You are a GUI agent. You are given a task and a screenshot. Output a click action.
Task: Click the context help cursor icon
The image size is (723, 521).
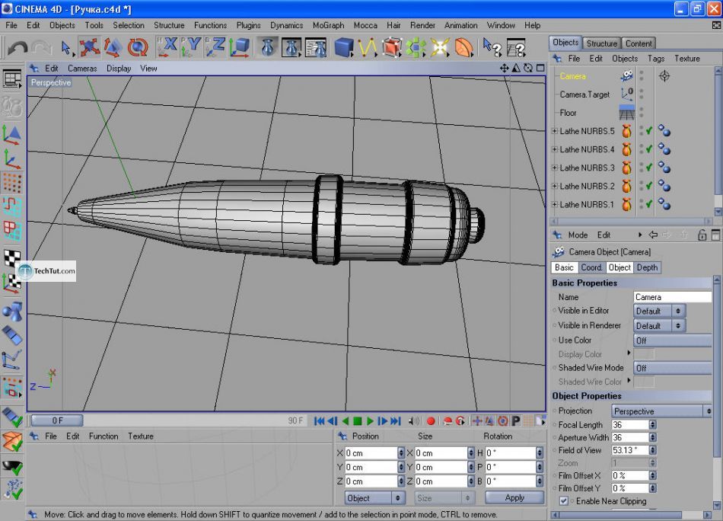click(492, 47)
